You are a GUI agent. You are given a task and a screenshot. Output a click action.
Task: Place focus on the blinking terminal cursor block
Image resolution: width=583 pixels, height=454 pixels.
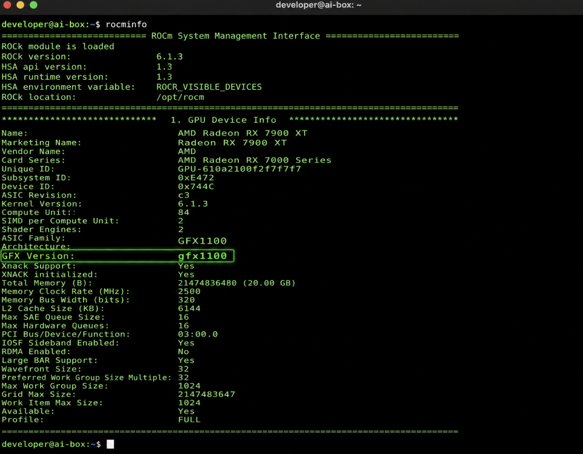(x=110, y=444)
